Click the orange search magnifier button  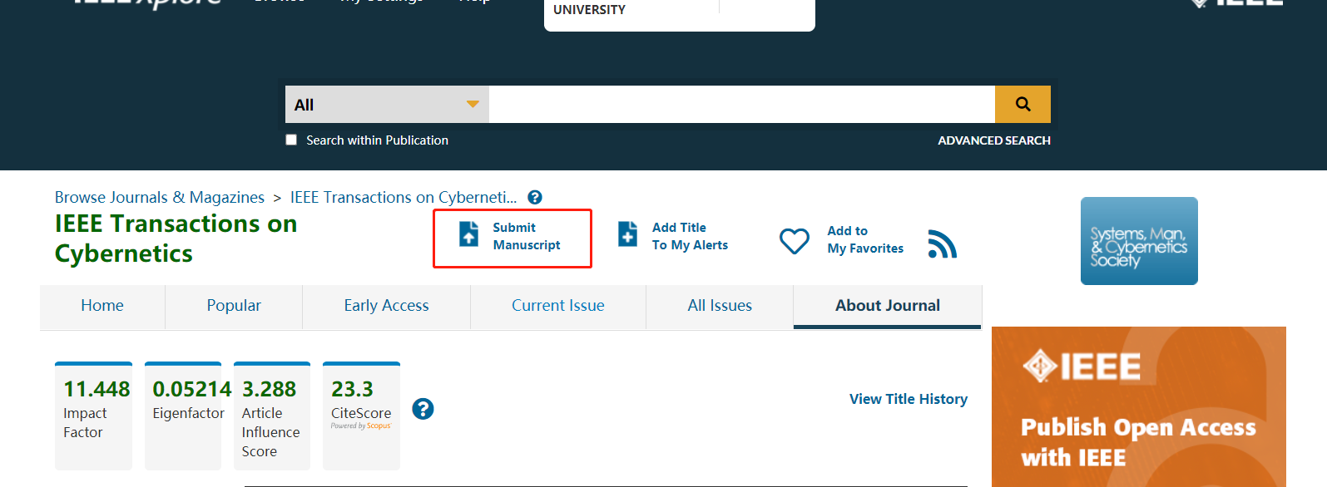pos(1022,104)
